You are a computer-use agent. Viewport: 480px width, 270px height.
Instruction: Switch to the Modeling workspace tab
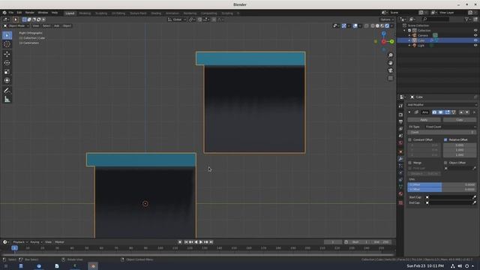coord(85,13)
